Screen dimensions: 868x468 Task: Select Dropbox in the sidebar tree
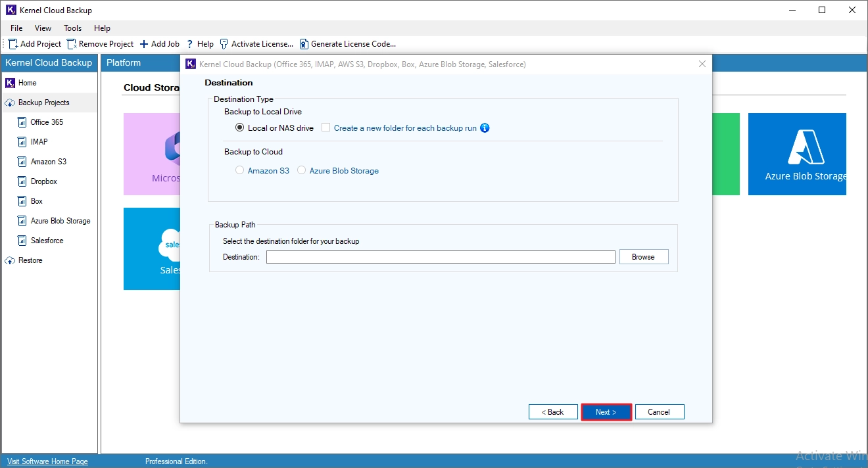tap(44, 181)
